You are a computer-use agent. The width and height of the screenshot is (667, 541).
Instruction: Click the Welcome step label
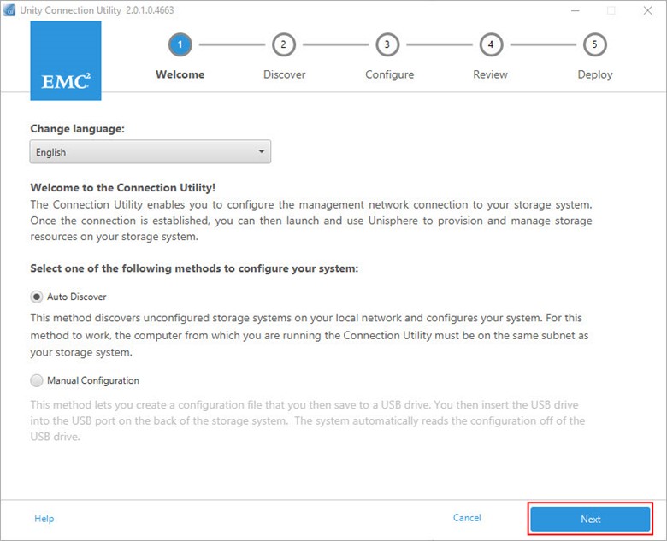180,74
